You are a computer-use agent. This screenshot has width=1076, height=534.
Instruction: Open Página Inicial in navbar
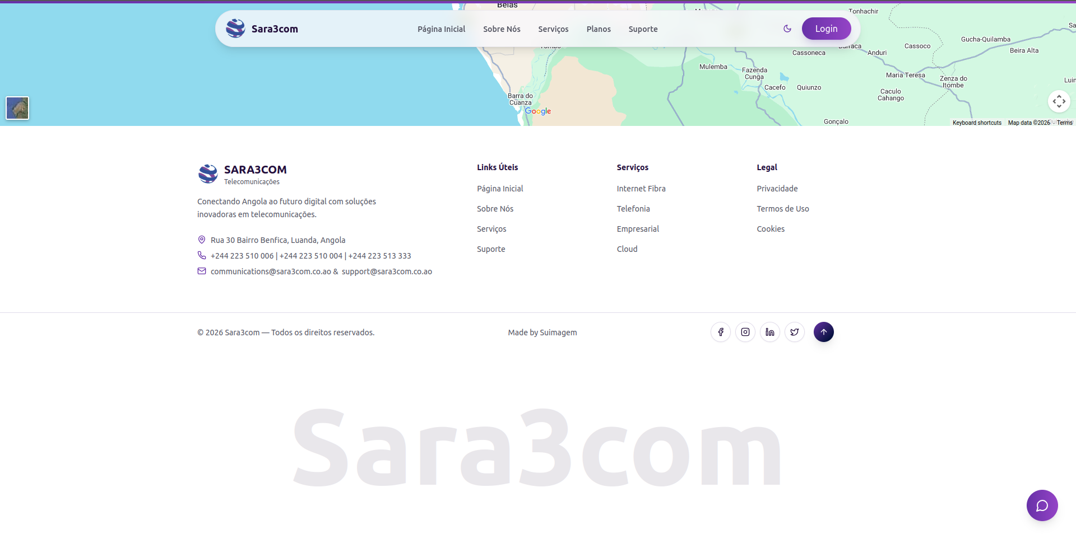(441, 29)
